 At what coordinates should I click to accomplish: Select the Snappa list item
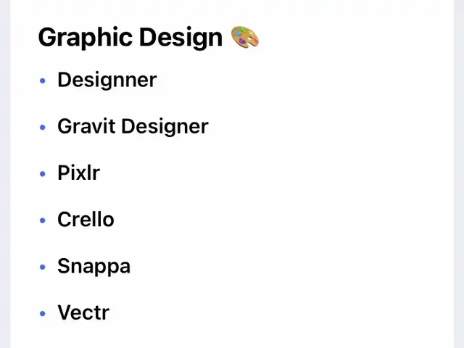(94, 266)
